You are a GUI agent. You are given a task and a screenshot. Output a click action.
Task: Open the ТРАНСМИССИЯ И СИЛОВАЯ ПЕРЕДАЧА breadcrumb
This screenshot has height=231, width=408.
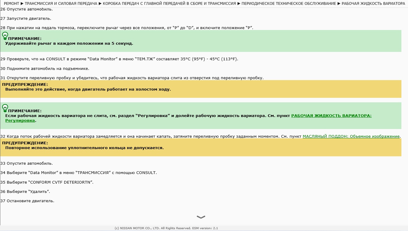[61, 4]
